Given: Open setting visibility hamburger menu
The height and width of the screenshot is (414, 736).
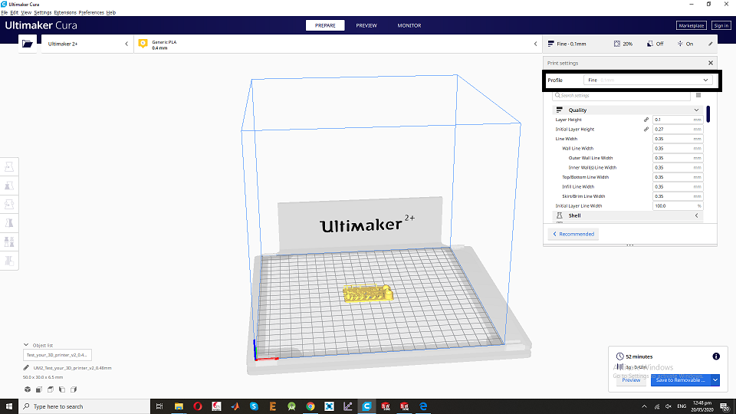Looking at the screenshot, I should click(698, 95).
